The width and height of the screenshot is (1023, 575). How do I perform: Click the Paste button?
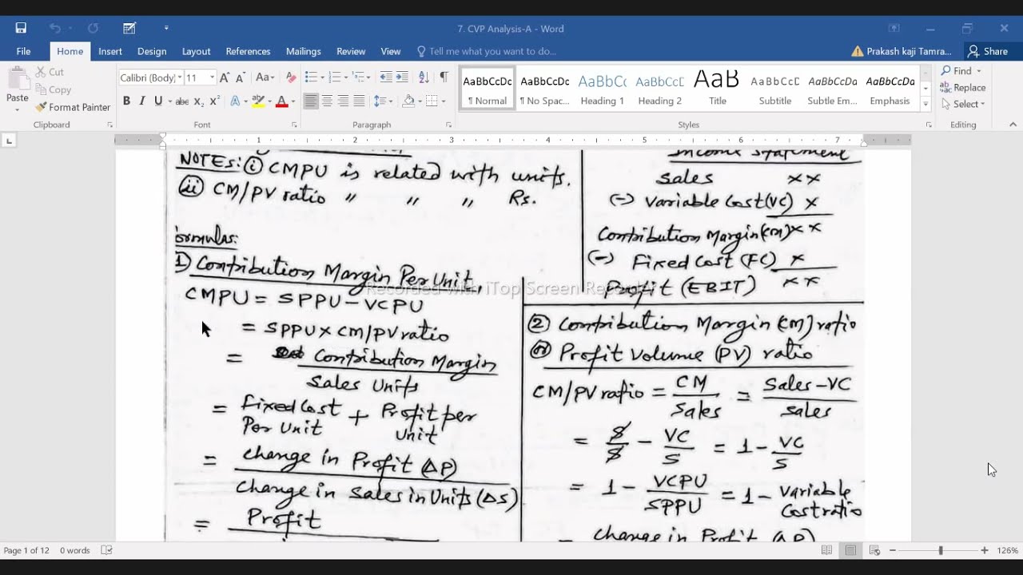[18, 89]
